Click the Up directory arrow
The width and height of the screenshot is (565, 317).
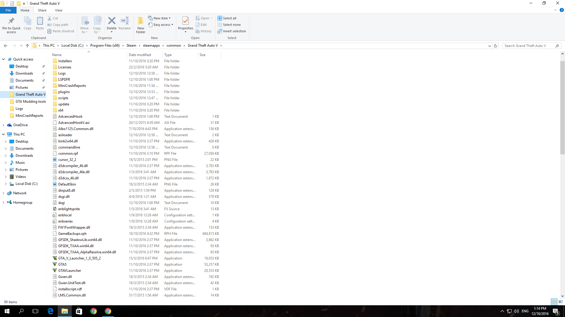tap(27, 45)
